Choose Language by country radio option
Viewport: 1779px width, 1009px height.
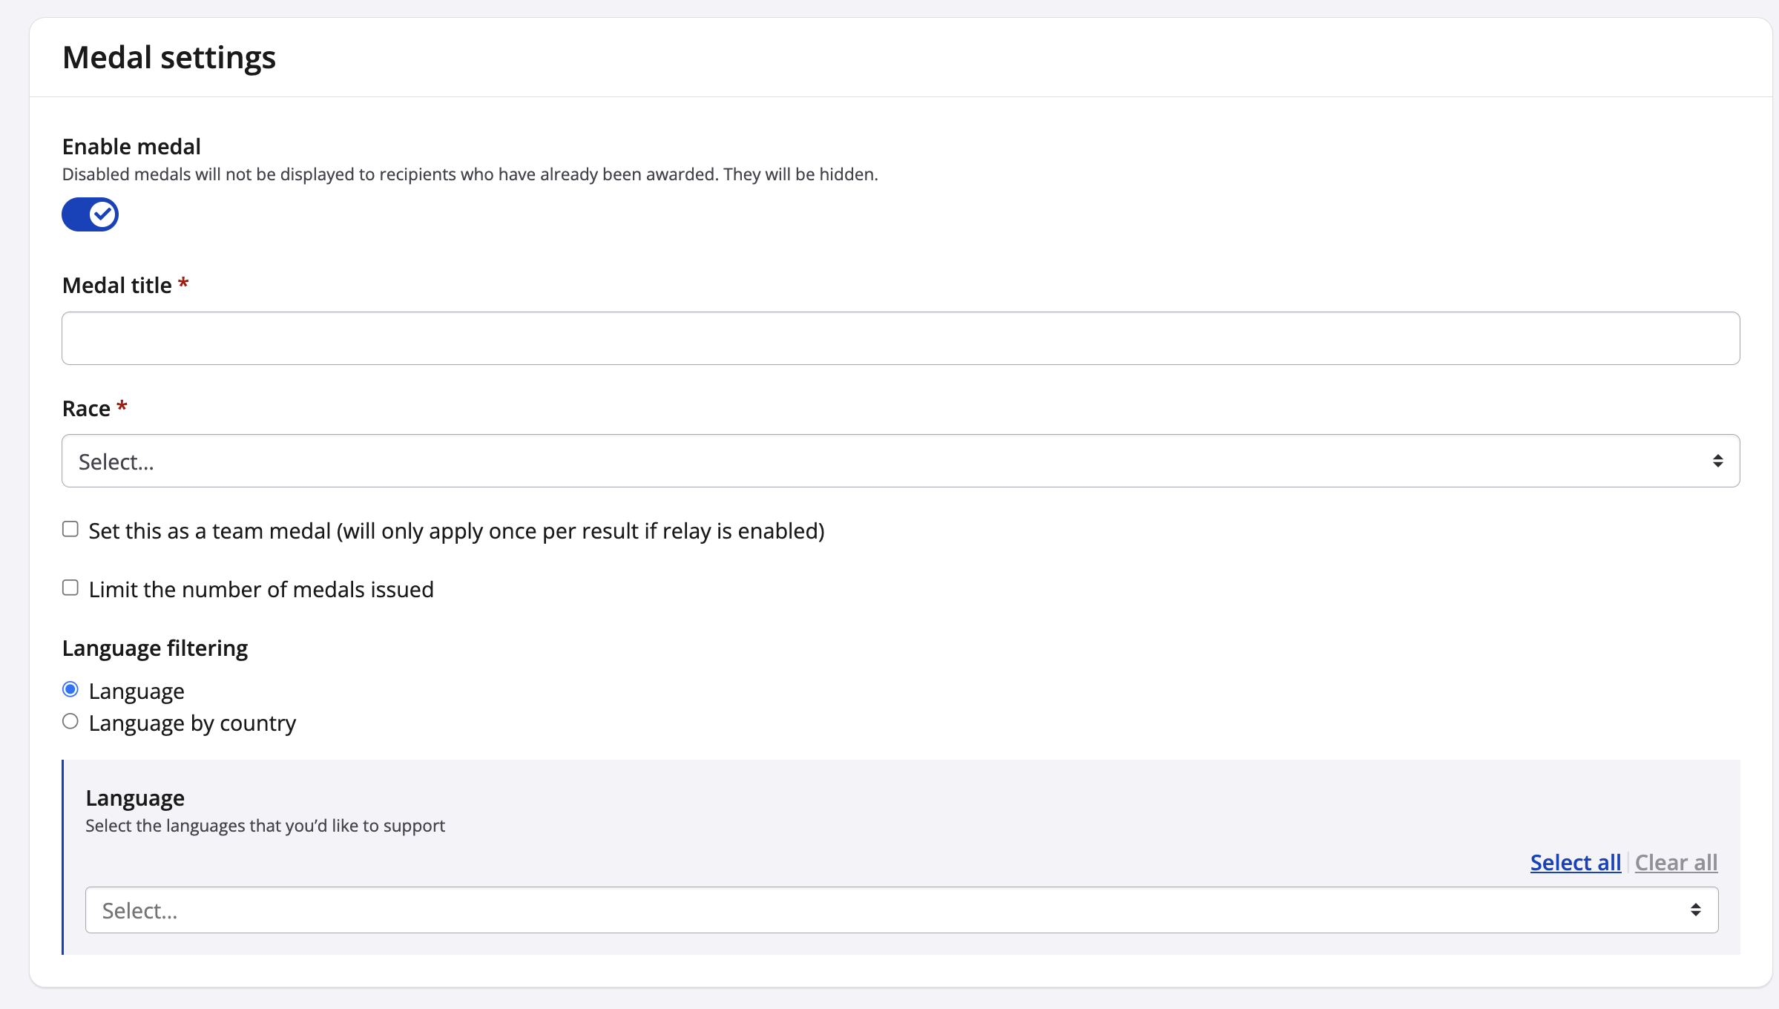pyautogui.click(x=70, y=721)
